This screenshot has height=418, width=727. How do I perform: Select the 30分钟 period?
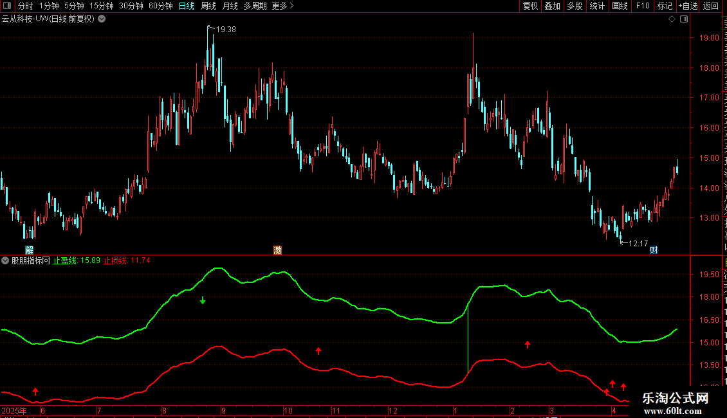(131, 6)
